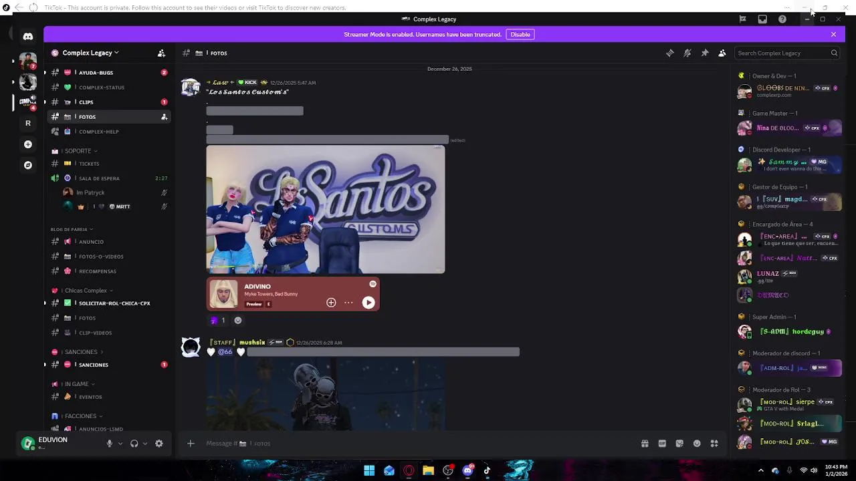The image size is (856, 481).
Task: Send a gift icon
Action: [645, 444]
